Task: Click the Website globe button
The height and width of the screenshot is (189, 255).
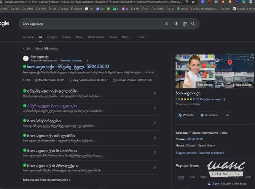Action: click(186, 115)
